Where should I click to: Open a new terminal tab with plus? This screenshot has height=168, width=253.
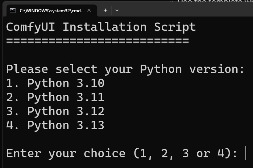[x=105, y=10]
